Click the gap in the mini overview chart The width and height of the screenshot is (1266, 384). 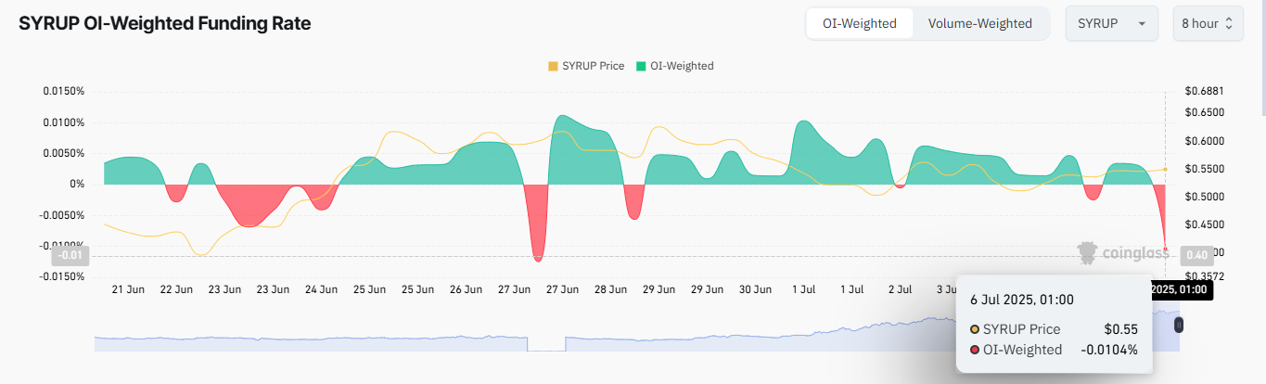point(545,344)
